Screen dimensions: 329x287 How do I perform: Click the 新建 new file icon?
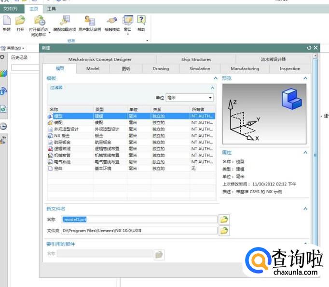tap(7, 21)
